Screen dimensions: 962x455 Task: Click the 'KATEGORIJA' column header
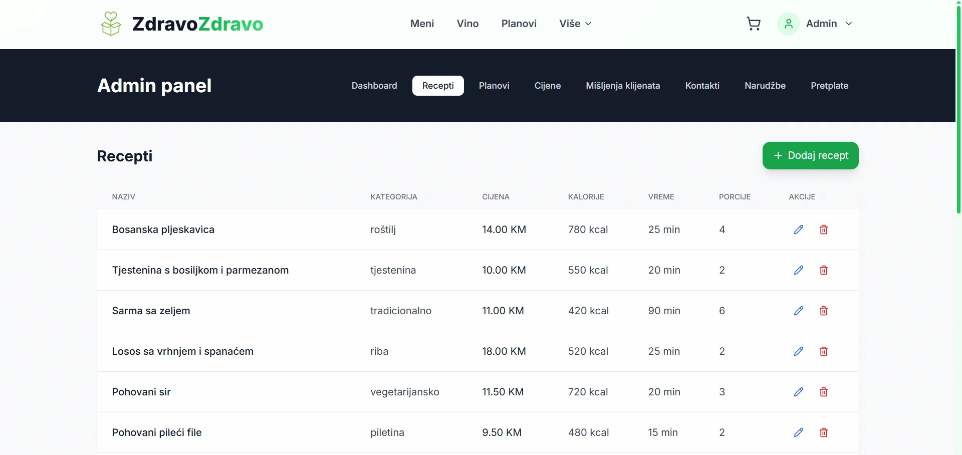[x=394, y=197]
